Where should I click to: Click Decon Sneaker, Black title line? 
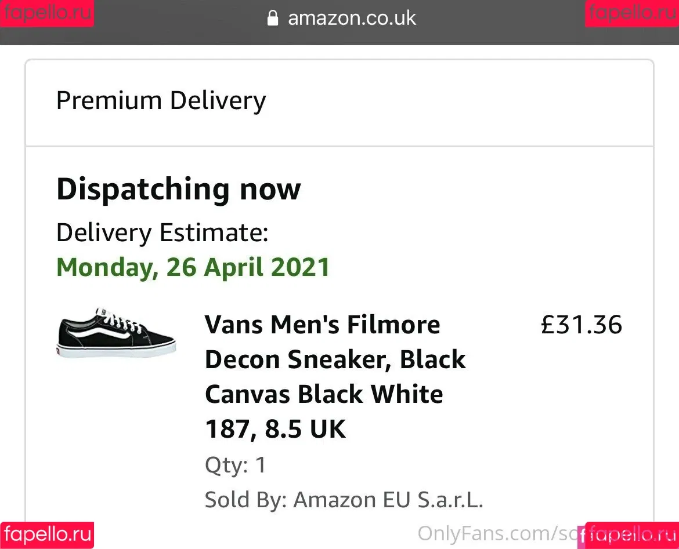pos(335,360)
